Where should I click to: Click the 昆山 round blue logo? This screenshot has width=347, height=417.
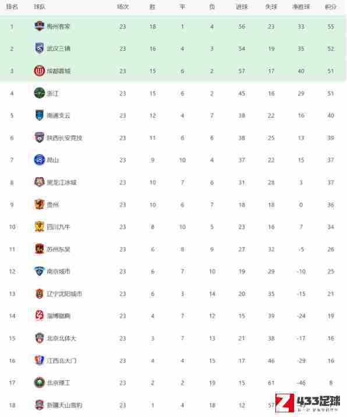coord(40,160)
